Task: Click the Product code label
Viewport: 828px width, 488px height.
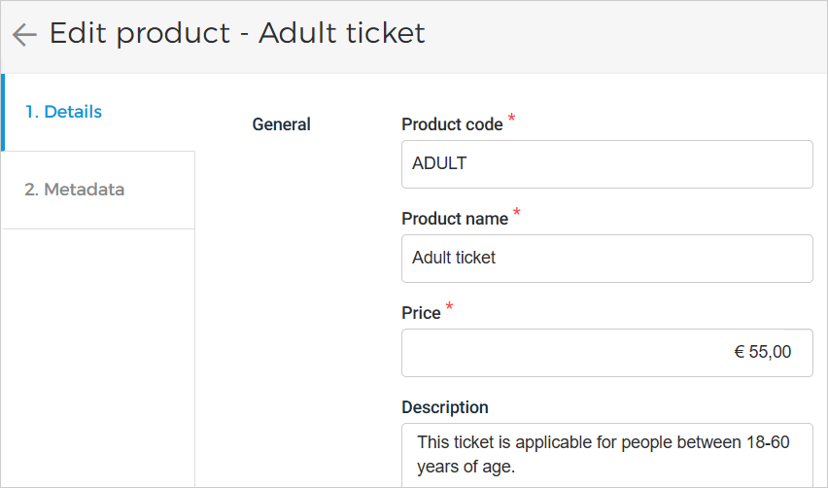Action: pos(452,124)
